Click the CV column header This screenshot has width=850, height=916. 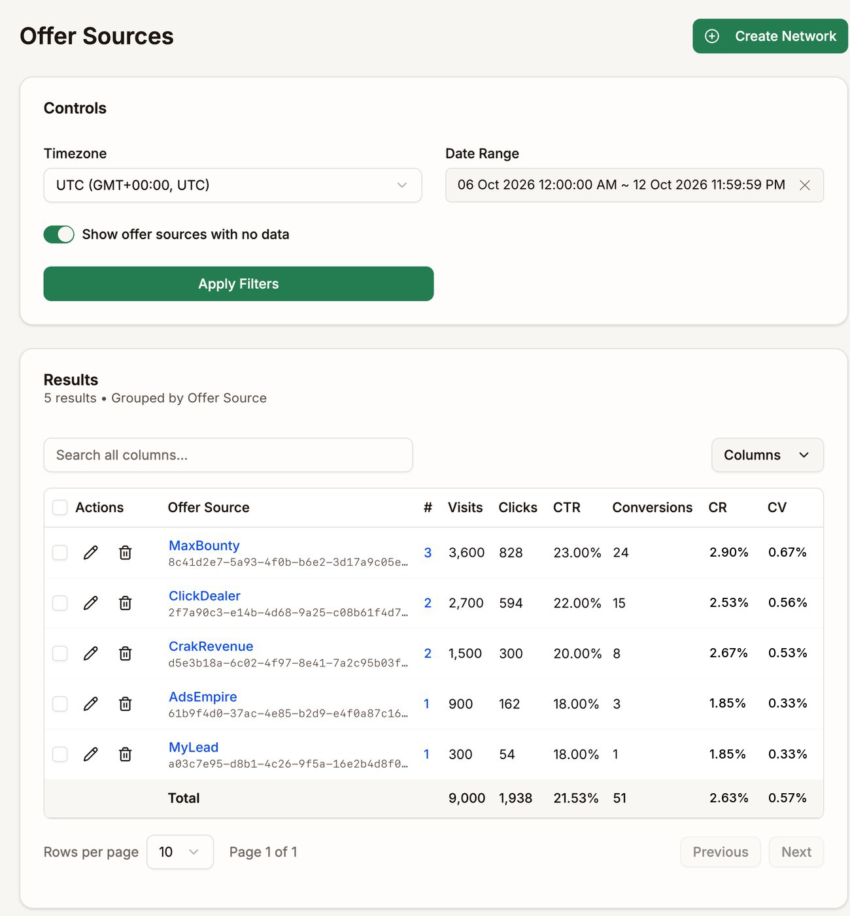[777, 508]
